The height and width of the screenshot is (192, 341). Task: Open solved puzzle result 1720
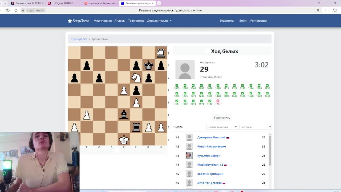pyautogui.click(x=210, y=102)
